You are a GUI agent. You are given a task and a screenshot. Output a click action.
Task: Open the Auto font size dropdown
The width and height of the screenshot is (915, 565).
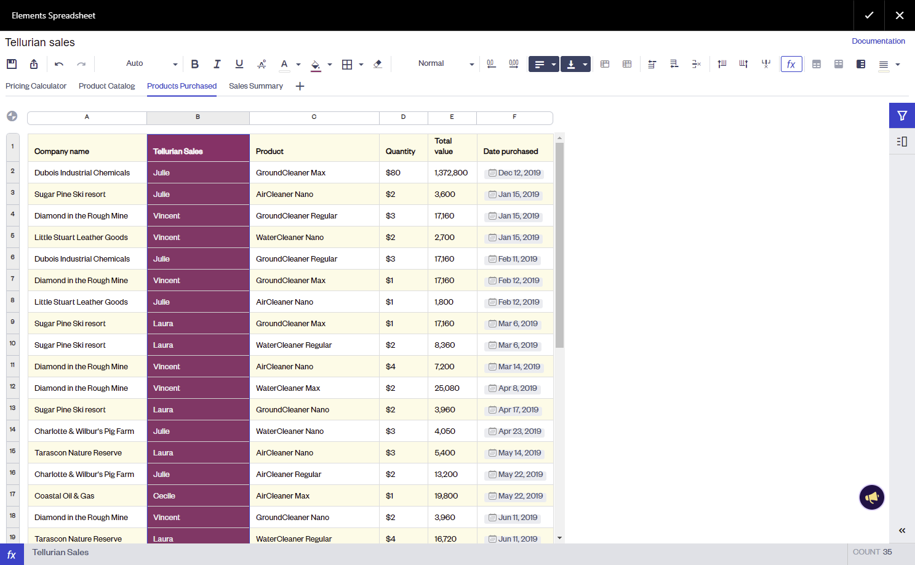tap(151, 64)
